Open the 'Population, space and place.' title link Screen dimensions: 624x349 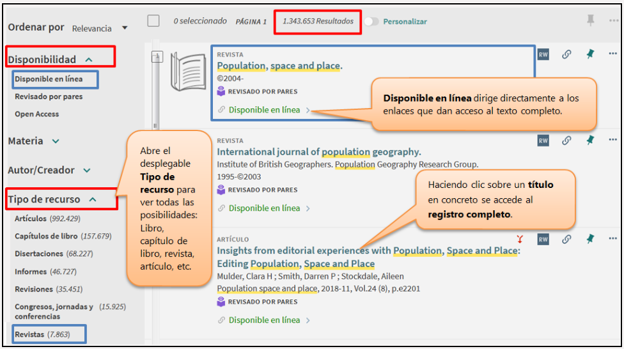pos(279,65)
